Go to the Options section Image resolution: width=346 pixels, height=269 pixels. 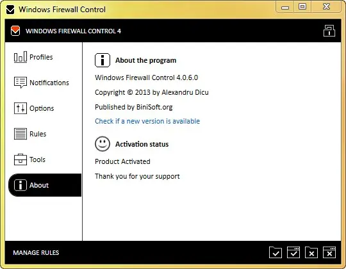[42, 108]
